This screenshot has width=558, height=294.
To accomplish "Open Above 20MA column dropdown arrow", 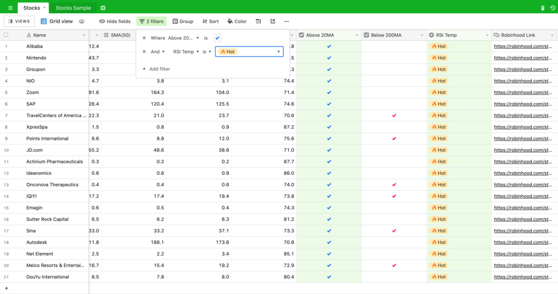I will click(357, 35).
